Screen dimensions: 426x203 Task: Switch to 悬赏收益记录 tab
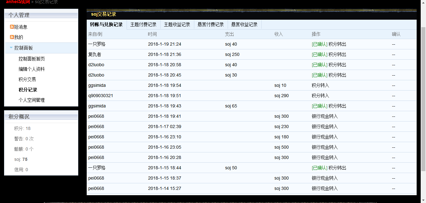point(244,24)
